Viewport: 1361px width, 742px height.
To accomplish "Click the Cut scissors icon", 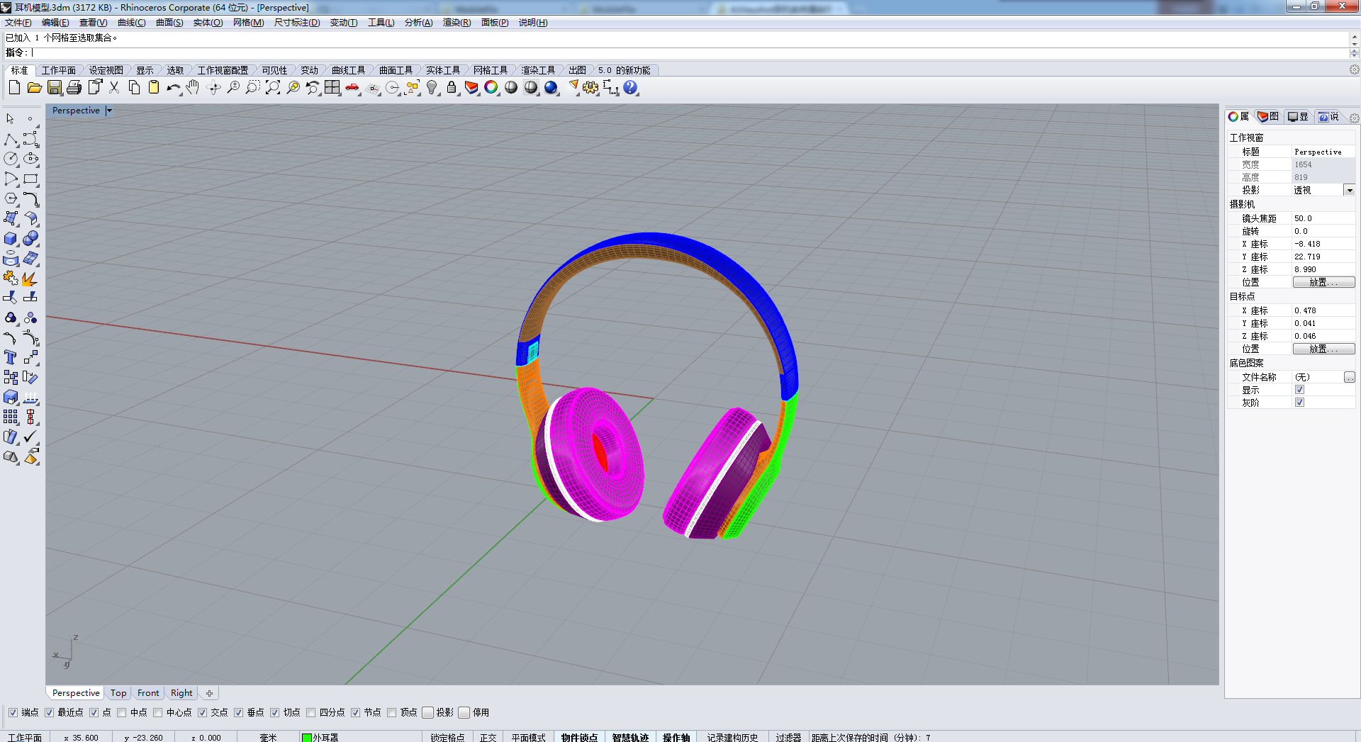I will 113,87.
